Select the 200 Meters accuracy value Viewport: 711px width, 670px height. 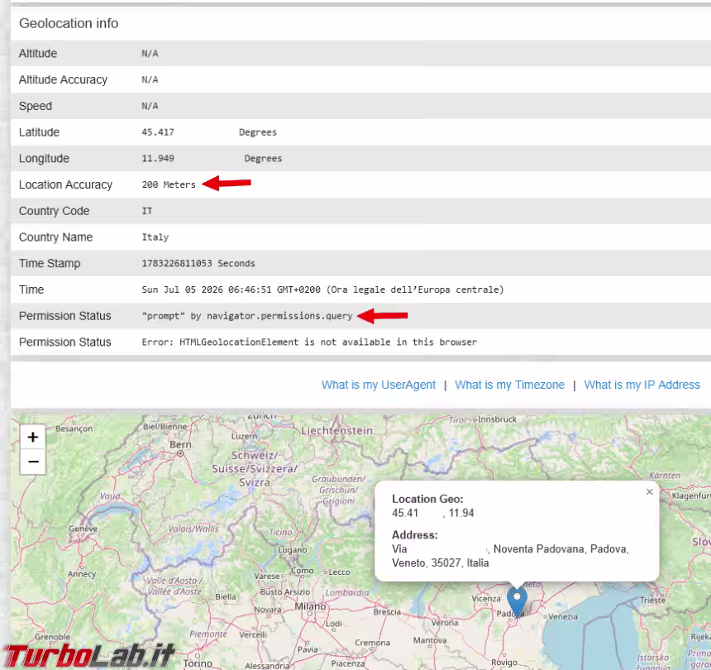point(168,184)
